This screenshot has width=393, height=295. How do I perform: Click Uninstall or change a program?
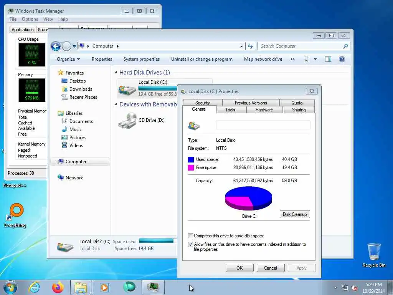click(202, 59)
